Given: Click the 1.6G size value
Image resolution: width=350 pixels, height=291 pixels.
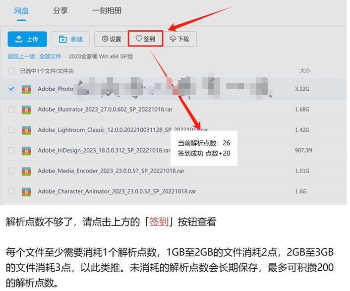Looking at the screenshot, I should point(300,191).
